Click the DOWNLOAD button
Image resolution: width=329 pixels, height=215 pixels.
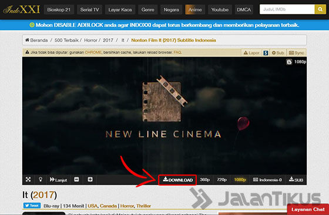177,180
